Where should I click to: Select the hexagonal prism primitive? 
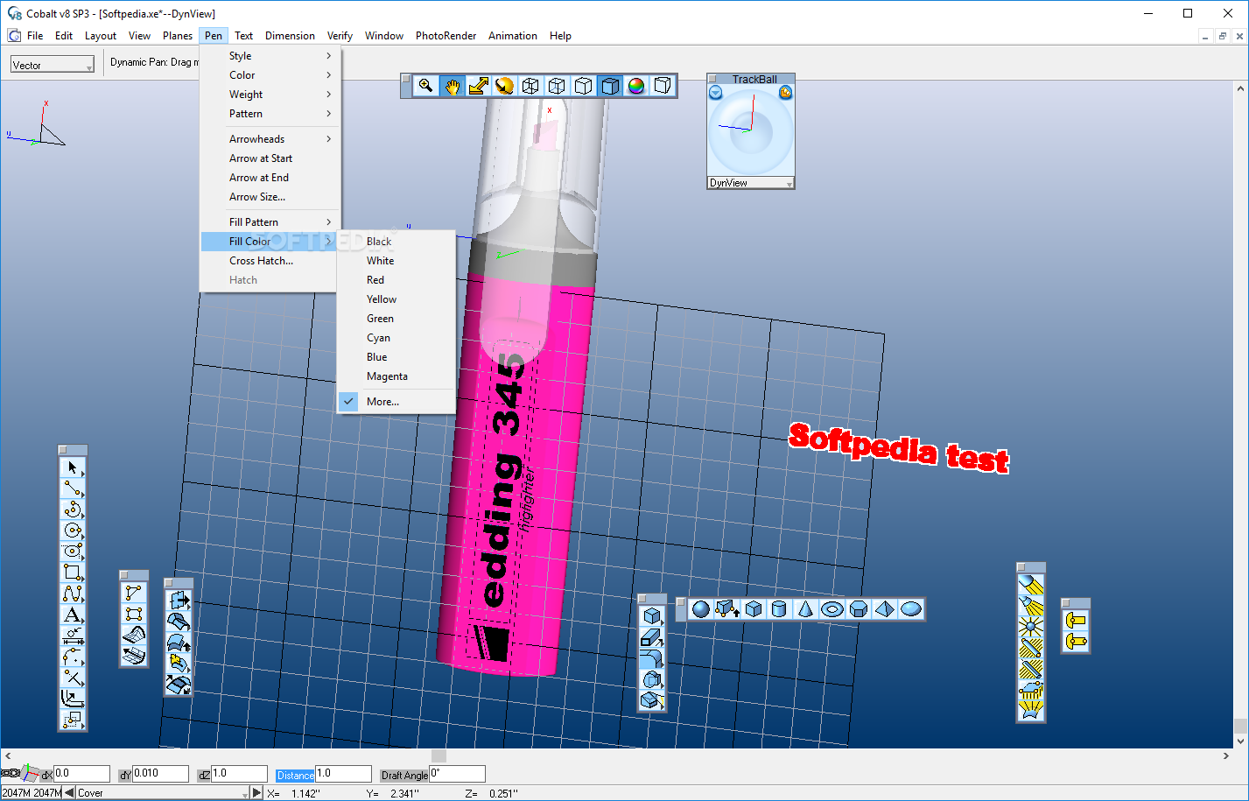pos(858,609)
